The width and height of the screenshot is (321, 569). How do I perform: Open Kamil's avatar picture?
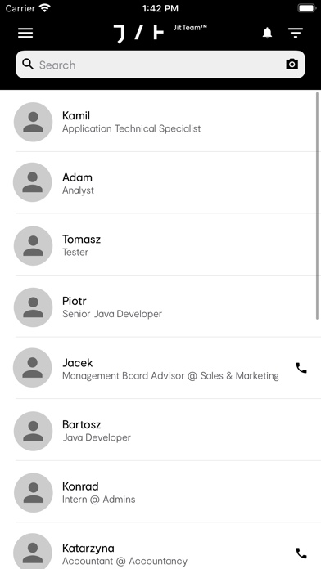pos(33,122)
